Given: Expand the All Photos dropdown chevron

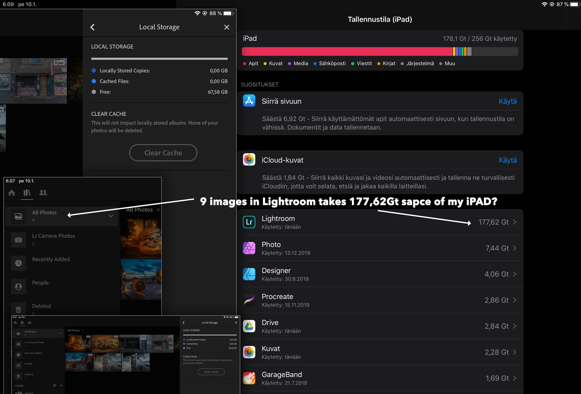Looking at the screenshot, I should click(x=111, y=216).
